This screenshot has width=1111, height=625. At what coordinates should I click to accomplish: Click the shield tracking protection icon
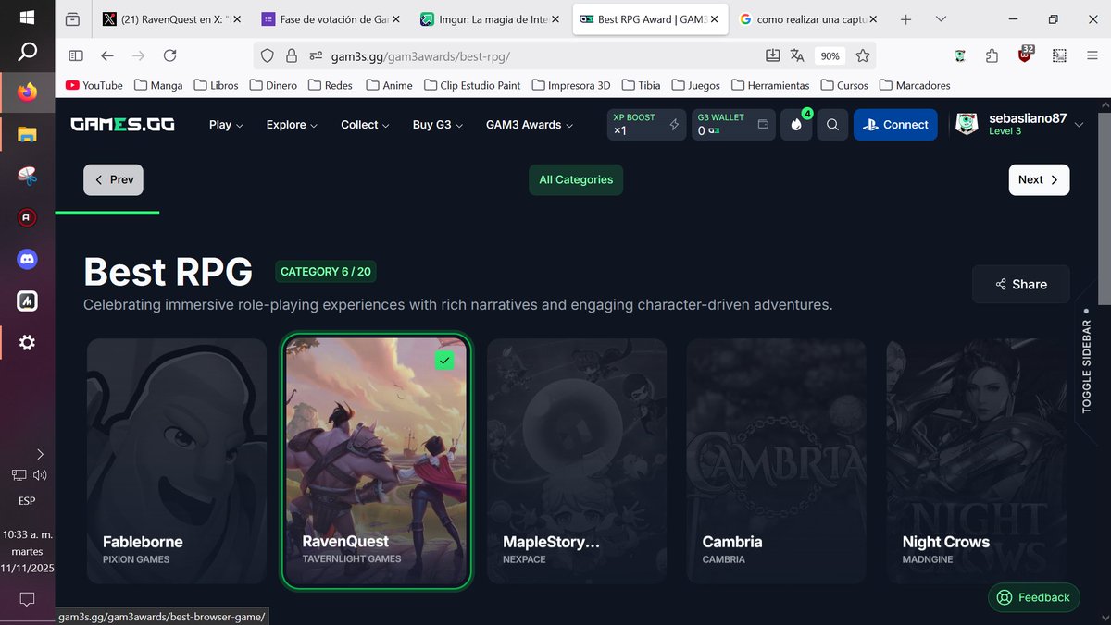[x=268, y=56]
